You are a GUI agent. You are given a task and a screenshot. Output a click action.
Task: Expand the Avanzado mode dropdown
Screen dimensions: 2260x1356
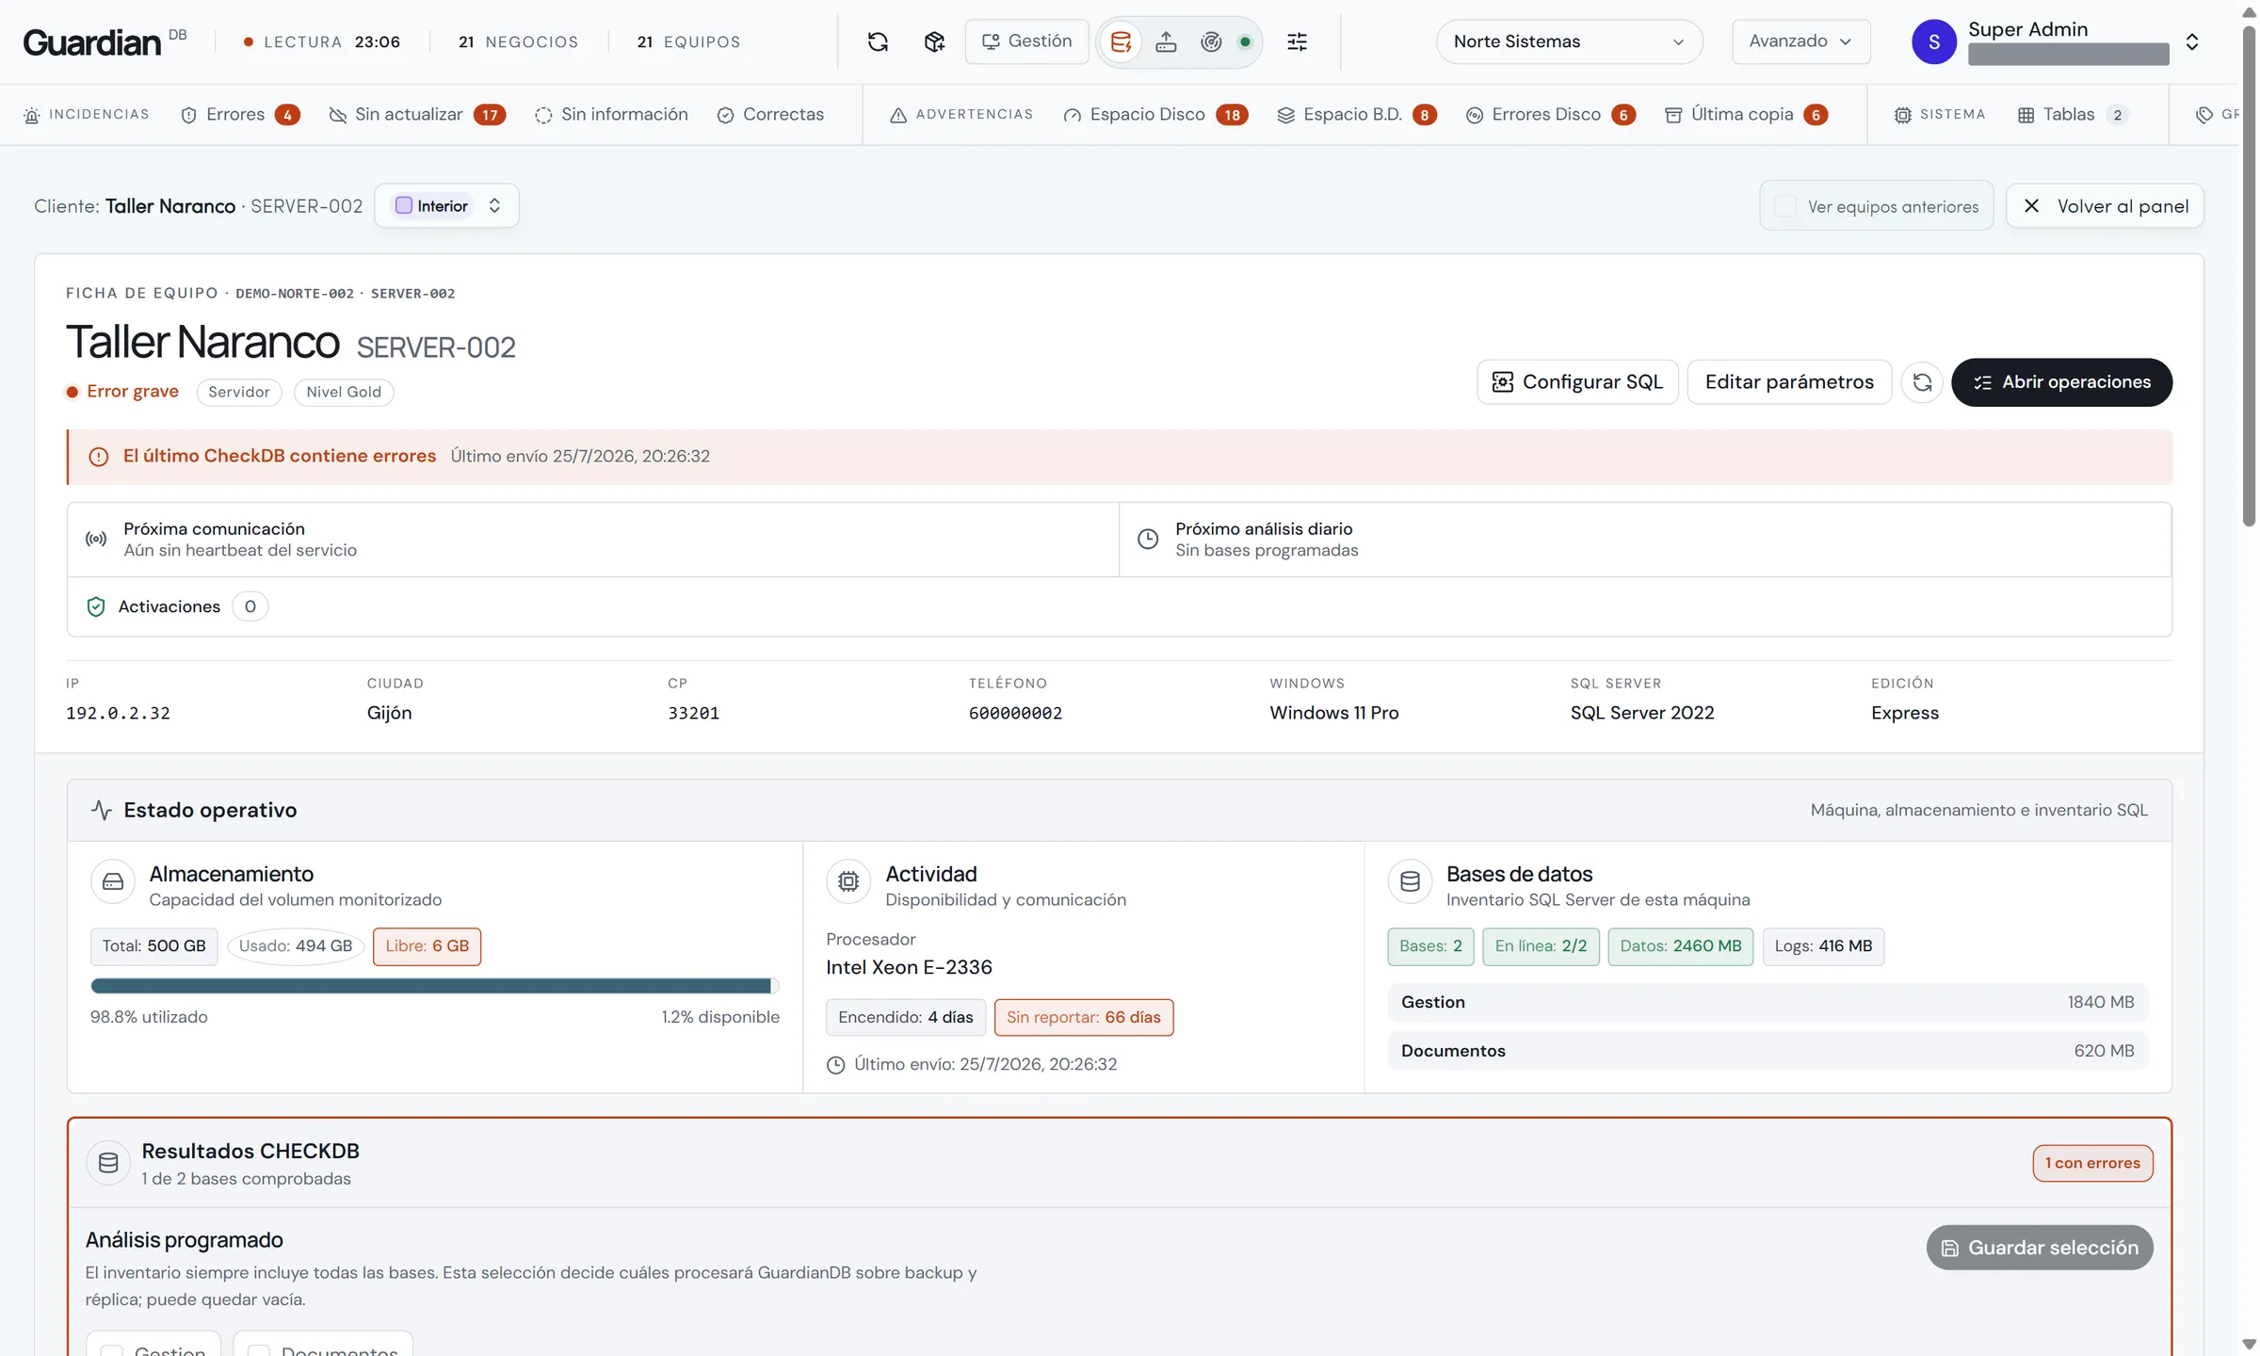pos(1800,41)
